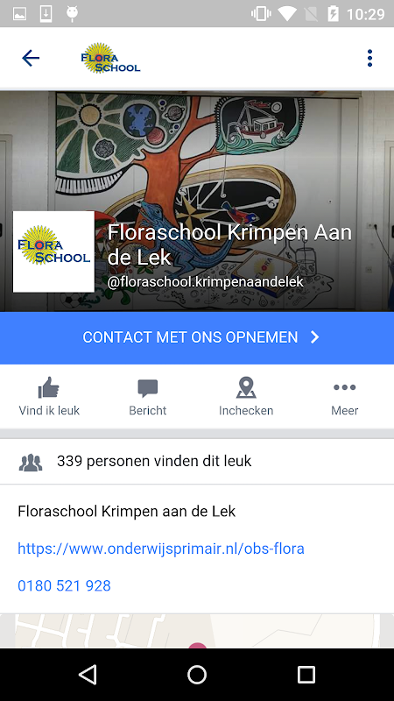Tap the Flora School header logo
Screen dimensions: 394x701
(111, 58)
